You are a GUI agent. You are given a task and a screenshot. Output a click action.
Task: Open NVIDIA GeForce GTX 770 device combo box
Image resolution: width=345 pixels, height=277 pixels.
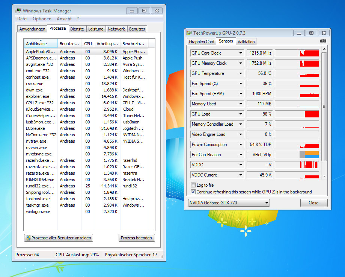229,203
